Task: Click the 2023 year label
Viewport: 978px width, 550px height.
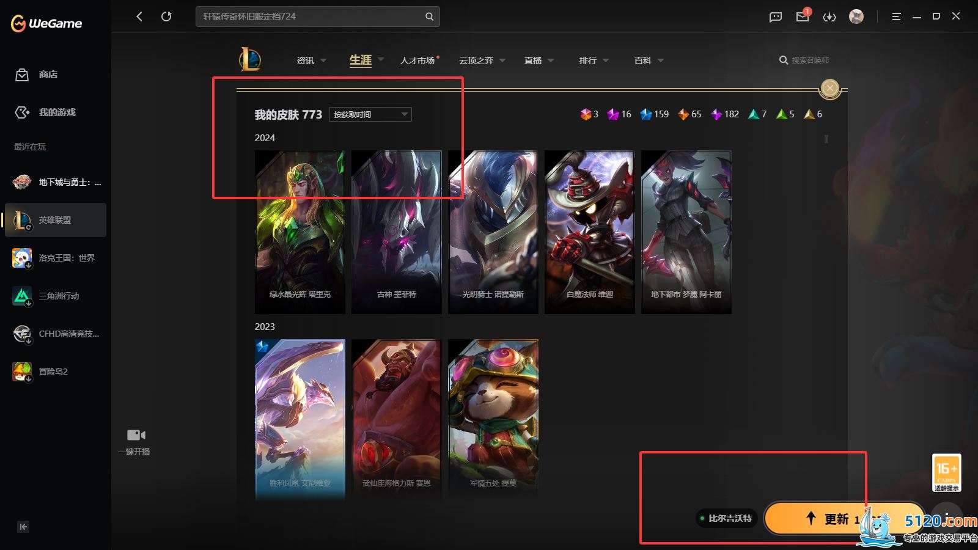Action: (x=265, y=327)
